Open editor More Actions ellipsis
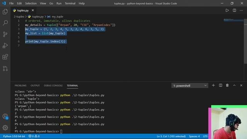The width and height of the screenshot is (247, 139). pos(241,10)
